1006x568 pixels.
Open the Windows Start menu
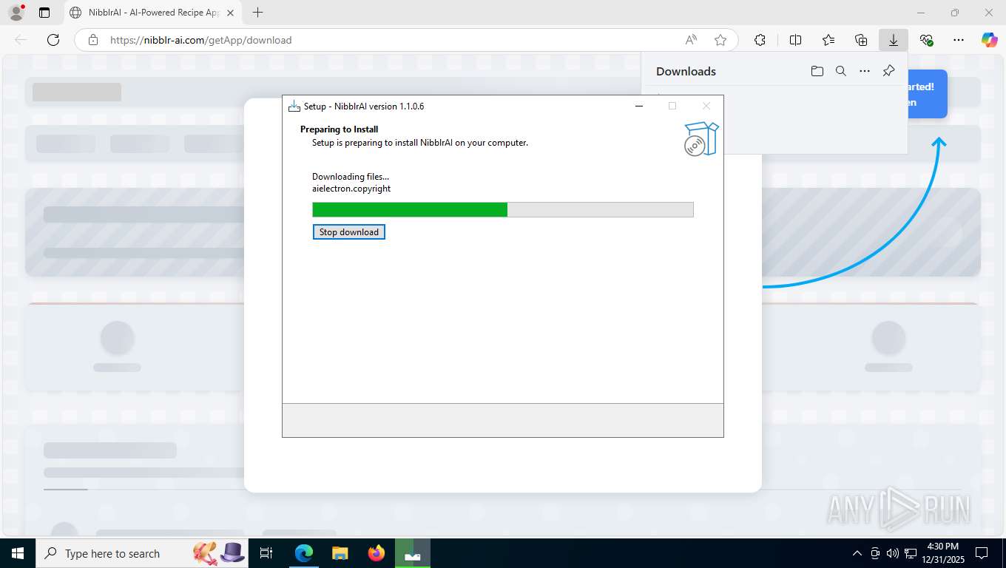pos(18,553)
